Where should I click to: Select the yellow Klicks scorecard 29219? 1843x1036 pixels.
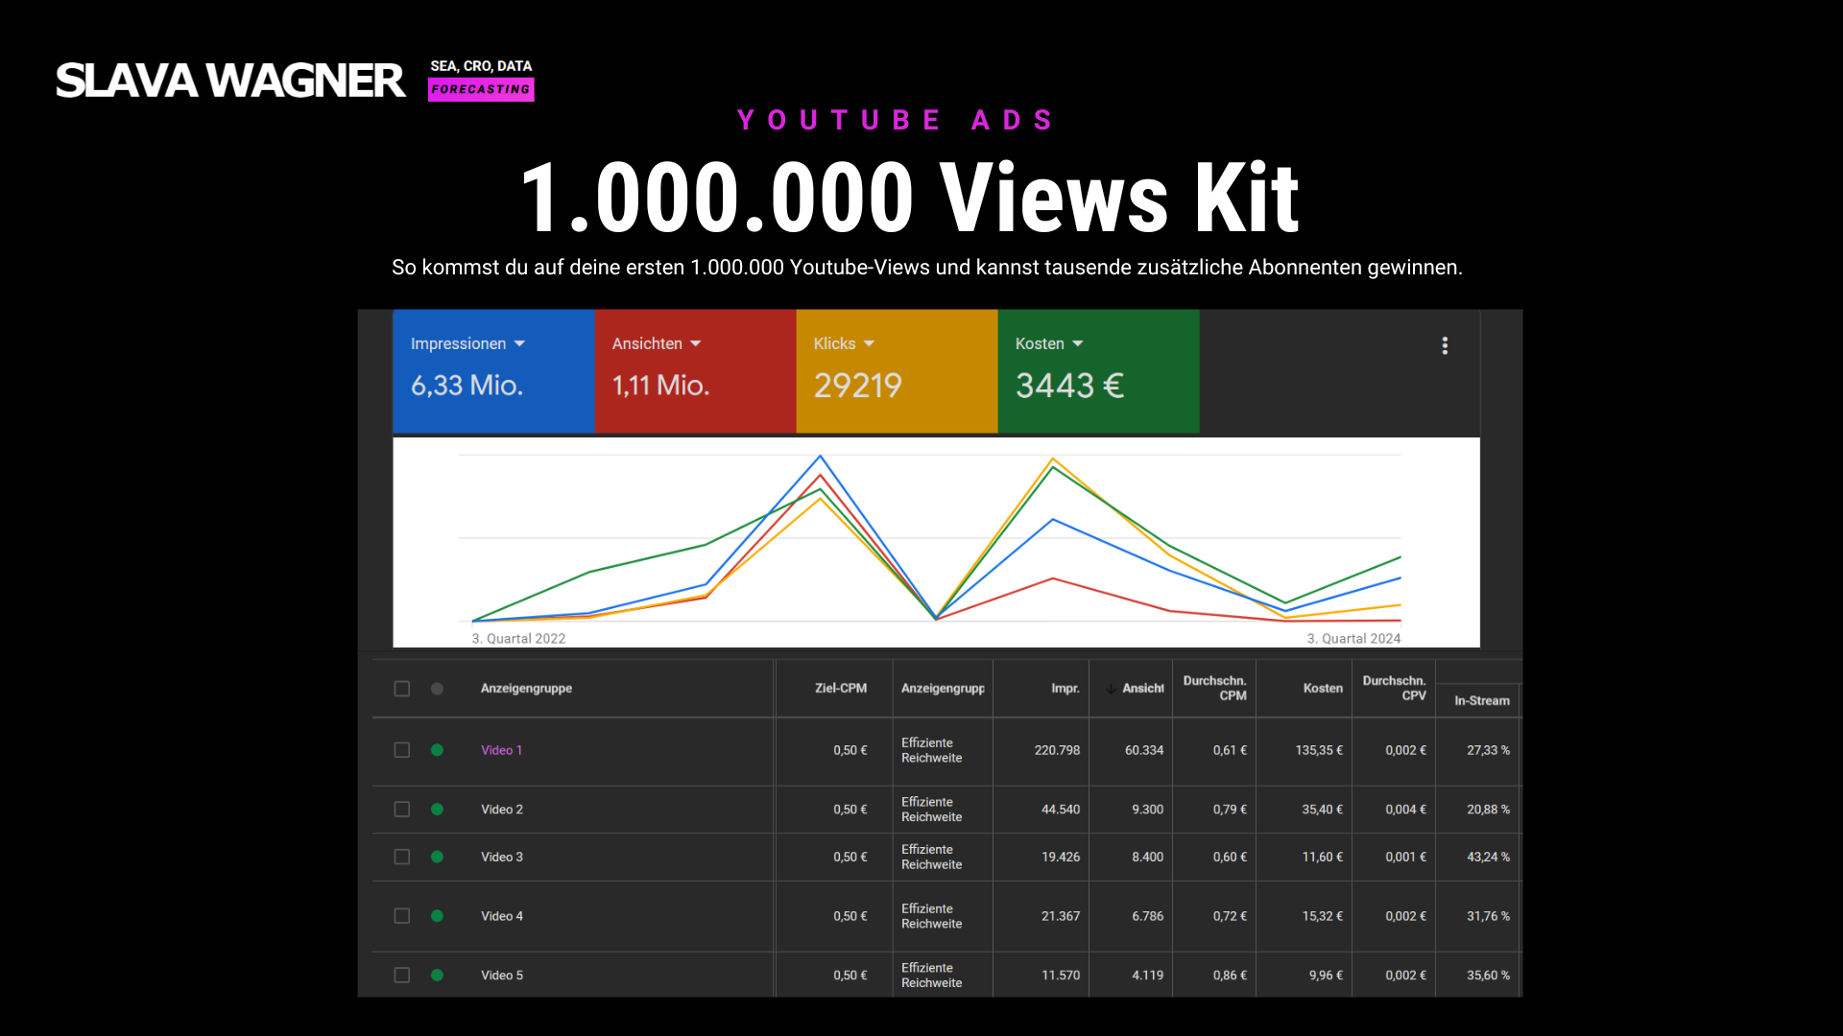[897, 371]
